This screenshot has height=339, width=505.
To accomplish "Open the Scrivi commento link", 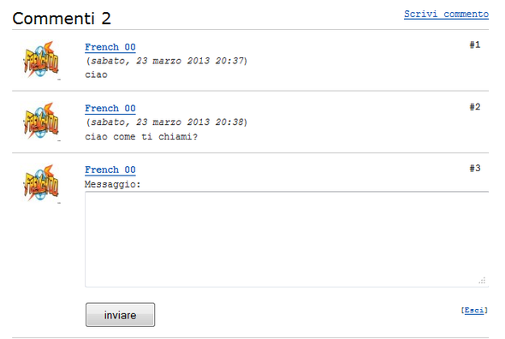I will 446,15.
